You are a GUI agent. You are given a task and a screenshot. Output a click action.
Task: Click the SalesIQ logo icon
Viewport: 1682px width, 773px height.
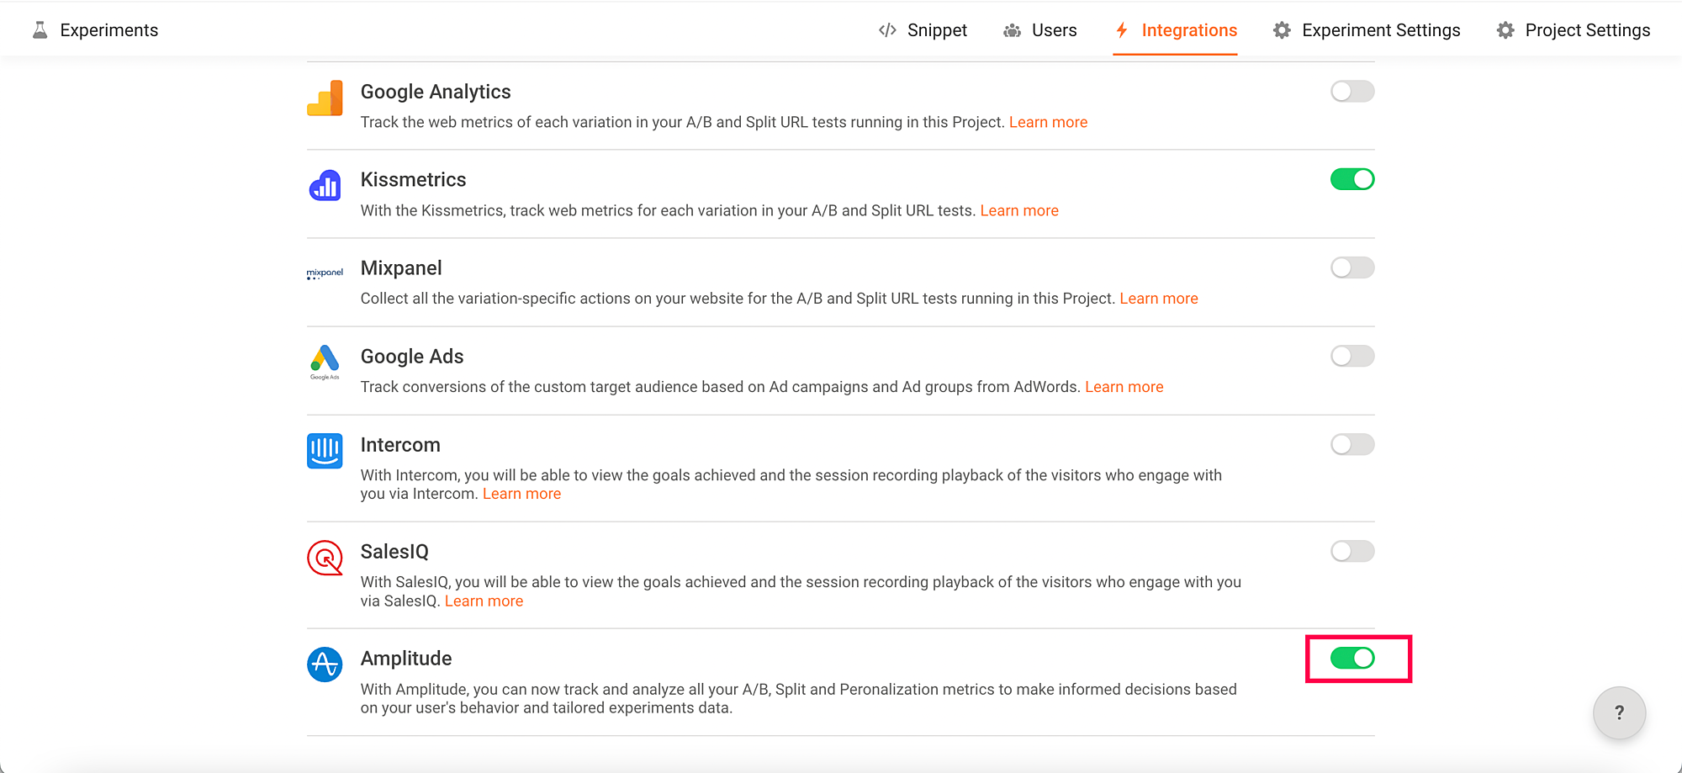click(x=325, y=558)
